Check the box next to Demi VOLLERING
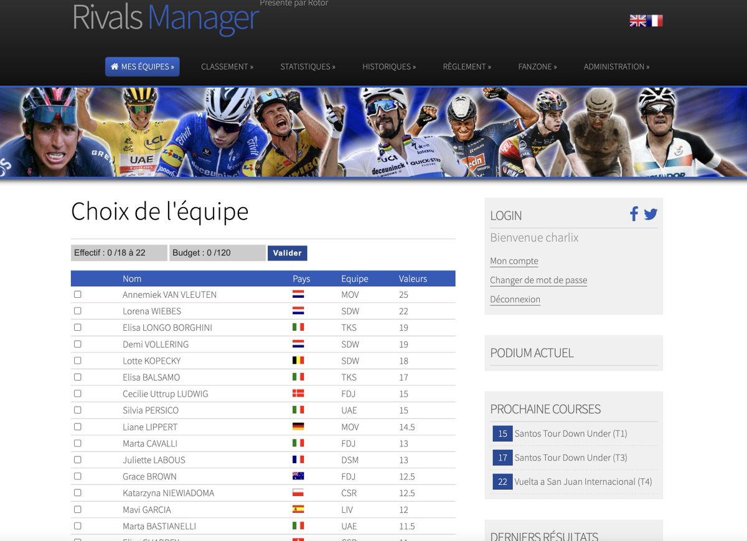Viewport: 747px width, 541px height. (78, 344)
